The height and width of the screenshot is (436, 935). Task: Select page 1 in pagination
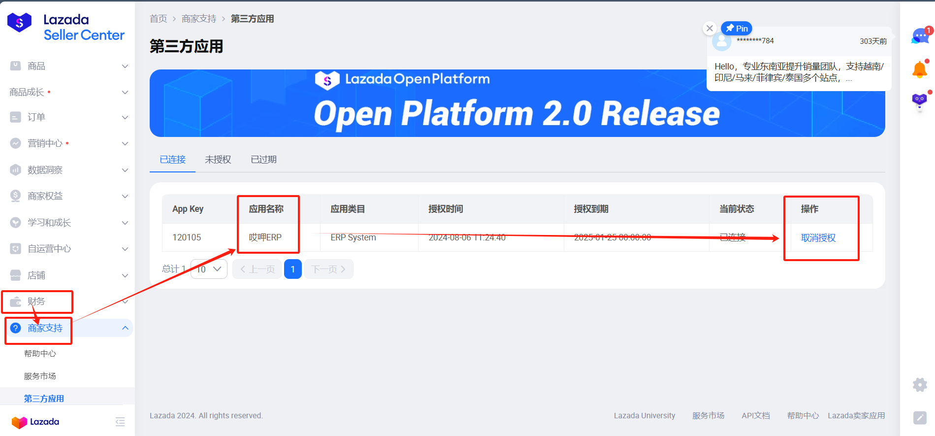(x=293, y=269)
